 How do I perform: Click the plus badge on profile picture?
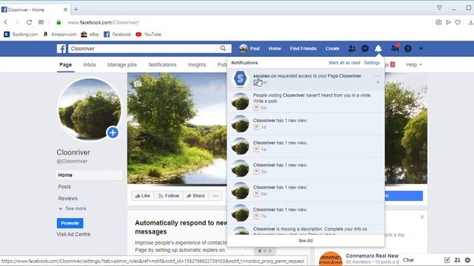tap(113, 132)
